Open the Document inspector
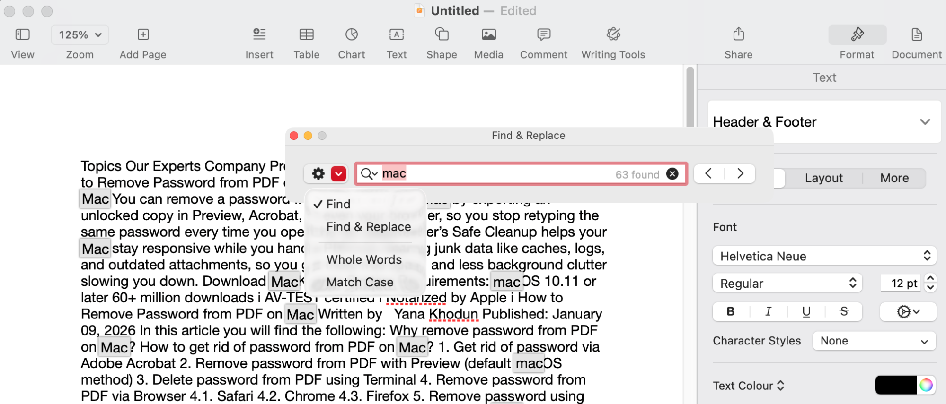Image resolution: width=946 pixels, height=404 pixels. click(x=917, y=34)
